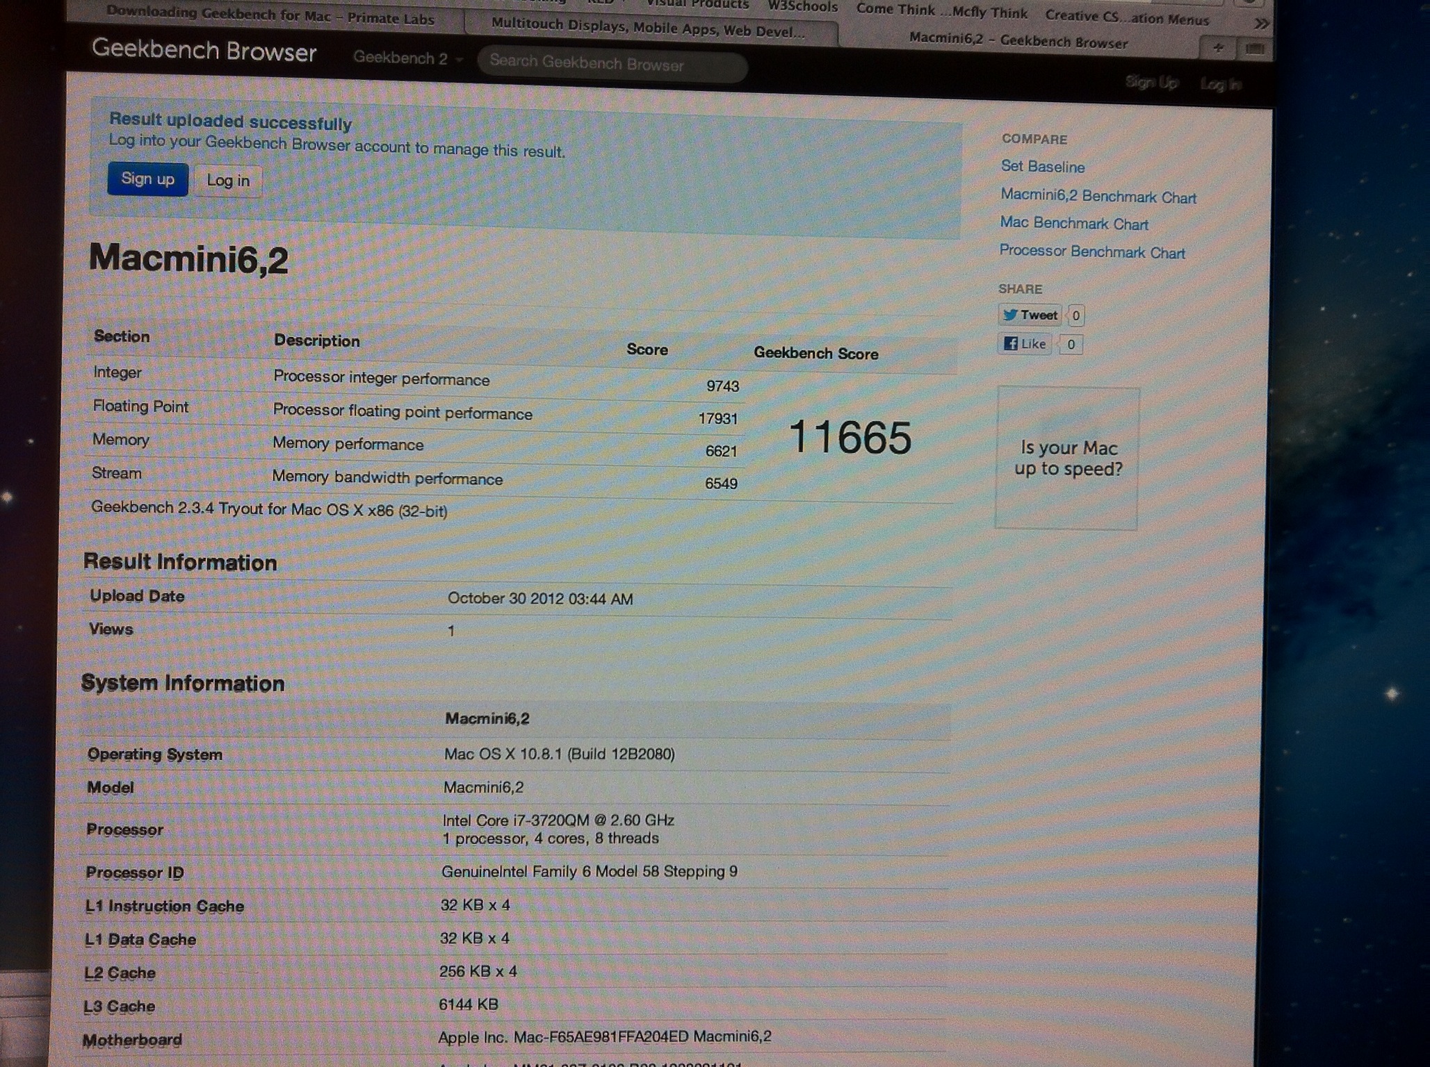The height and width of the screenshot is (1067, 1430).
Task: Expand the bookmarks bar overflow chevron
Action: 1261,24
